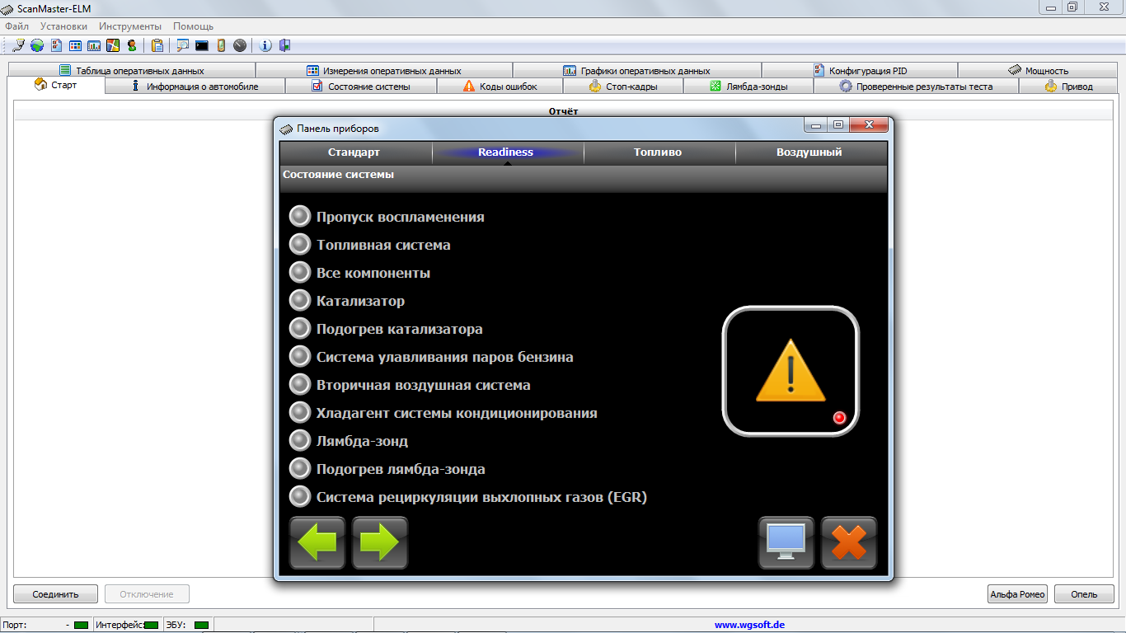Viewport: 1126px width, 633px height.
Task: Click the cable connect icon in toolbar
Action: point(18,45)
